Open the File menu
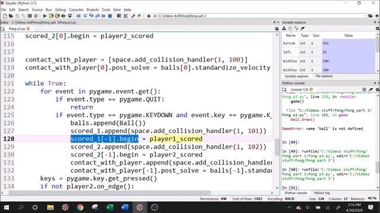Screen dimensions: 380x213 coord(4,9)
